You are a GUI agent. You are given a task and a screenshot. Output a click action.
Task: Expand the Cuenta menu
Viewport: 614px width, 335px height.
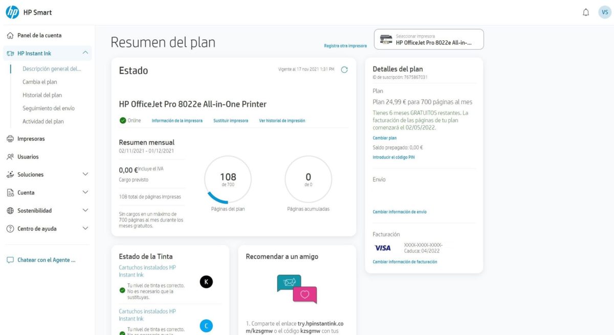(x=85, y=192)
